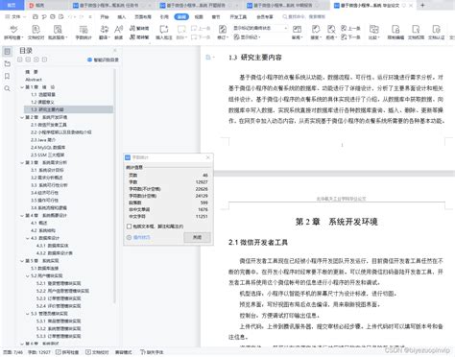
Task: Open the 视图 ribbon tab
Action: tap(199, 16)
